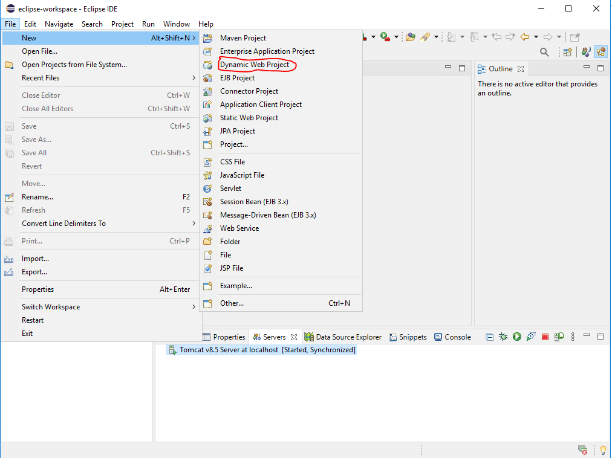Click the tip lightbulb in status bar
This screenshot has height=458, width=612.
coord(604,450)
